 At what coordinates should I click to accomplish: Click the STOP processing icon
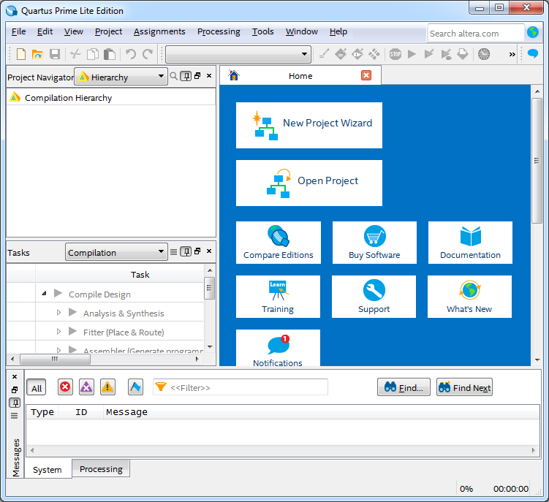pos(395,54)
